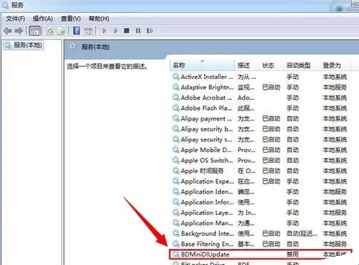The image size is (359, 265).
Task: Click the Export List toolbar icon
Action: click(x=61, y=31)
